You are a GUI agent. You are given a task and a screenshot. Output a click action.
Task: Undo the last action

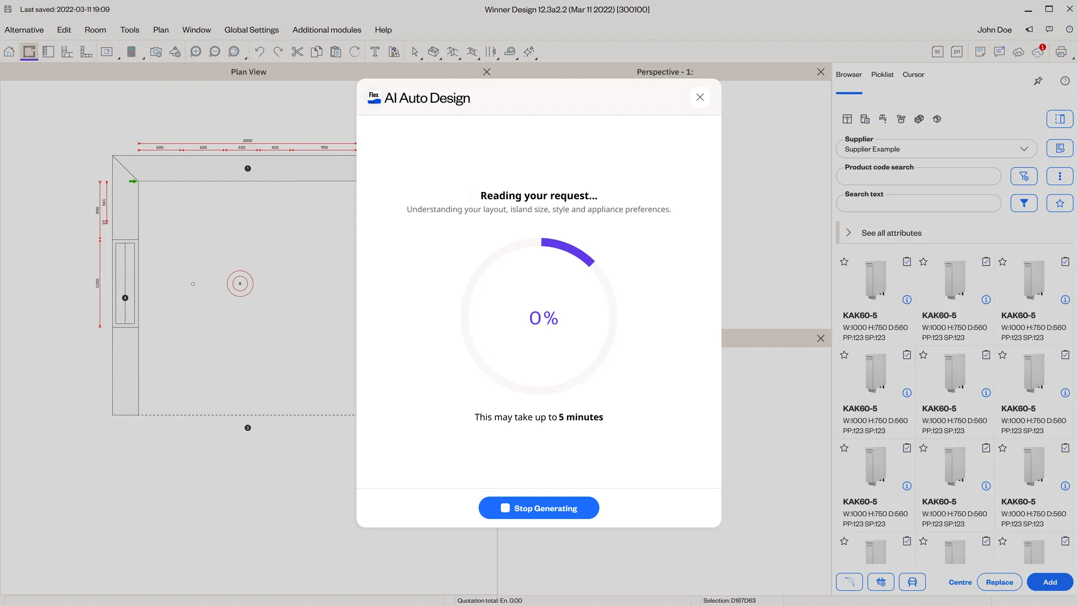point(259,52)
